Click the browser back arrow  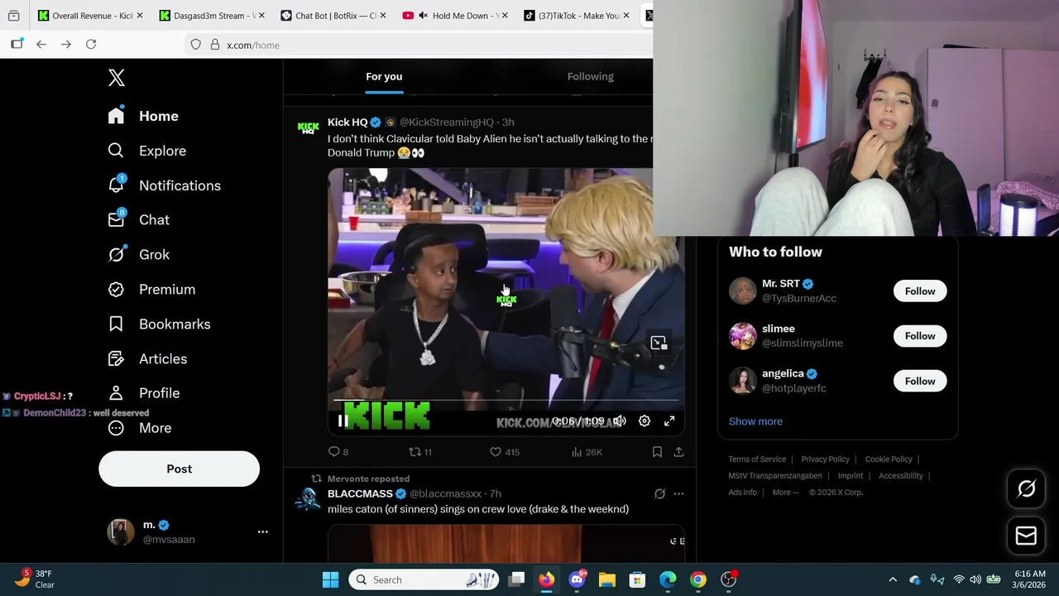(x=41, y=45)
